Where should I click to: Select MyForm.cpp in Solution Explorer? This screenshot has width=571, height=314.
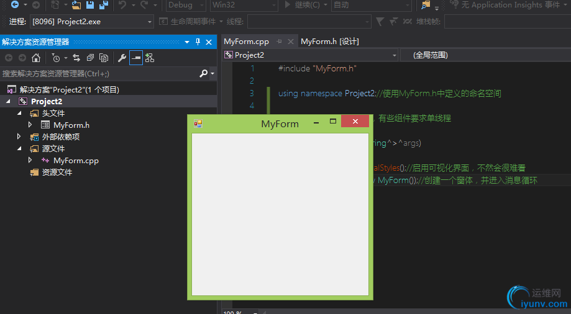point(76,161)
